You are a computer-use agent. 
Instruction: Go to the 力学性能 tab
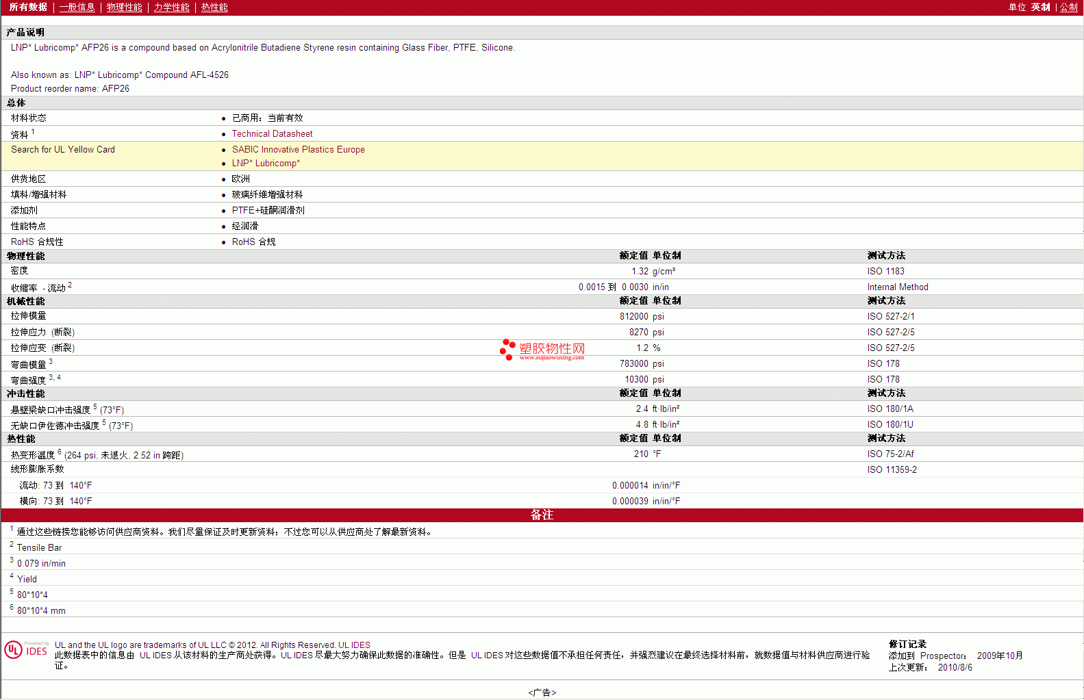point(171,7)
